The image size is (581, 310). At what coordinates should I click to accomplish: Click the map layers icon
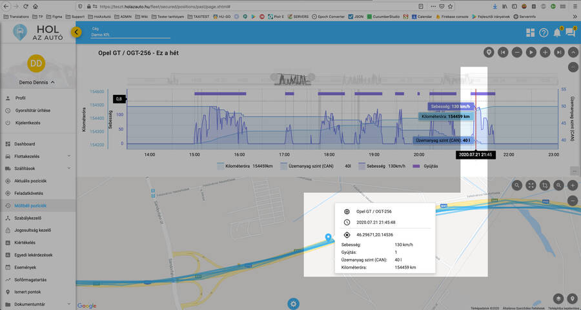[558, 298]
